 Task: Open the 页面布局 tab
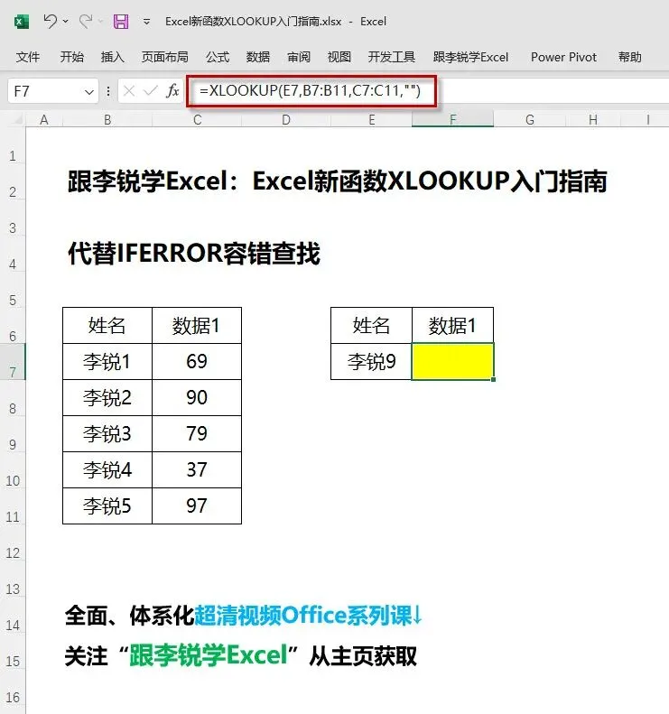tap(165, 57)
